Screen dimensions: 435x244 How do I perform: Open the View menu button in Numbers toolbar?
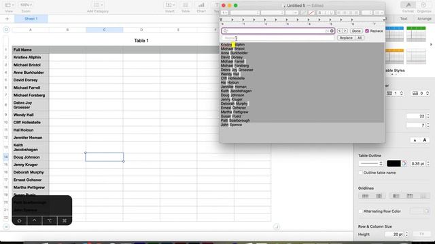click(x=10, y=5)
